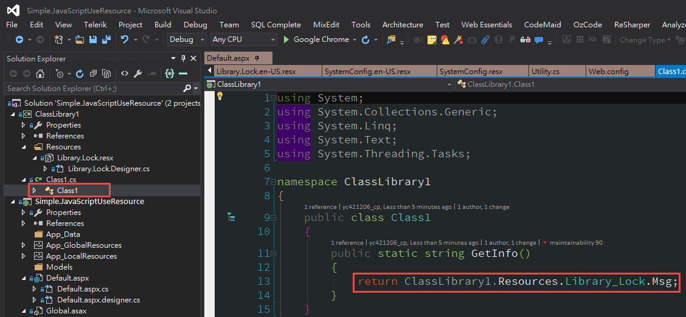Toggle pin on the Default.aspx tab
The height and width of the screenshot is (317, 686).
pyautogui.click(x=257, y=58)
